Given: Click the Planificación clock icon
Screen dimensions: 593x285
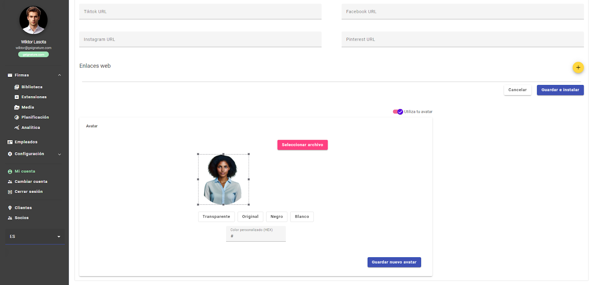Looking at the screenshot, I should point(17,117).
